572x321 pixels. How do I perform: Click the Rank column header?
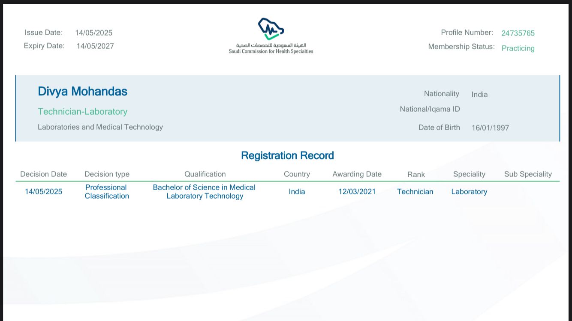click(x=416, y=174)
